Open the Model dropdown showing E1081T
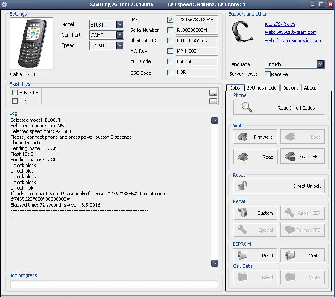Screen dimensions: 335x297 click(x=120, y=24)
